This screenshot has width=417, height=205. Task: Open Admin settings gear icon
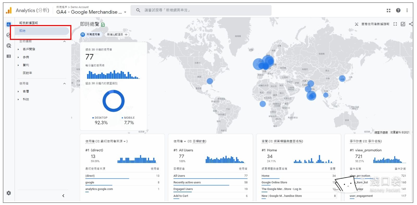pos(9,193)
